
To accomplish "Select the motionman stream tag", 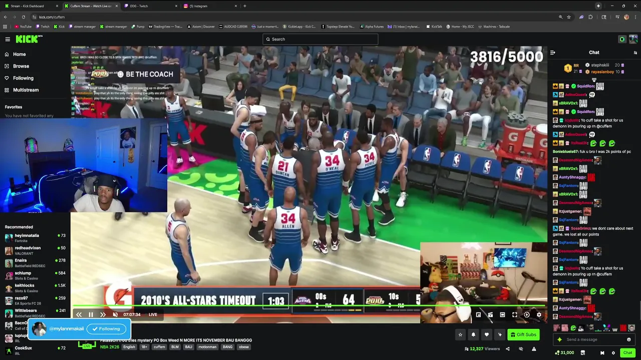I will [x=207, y=347].
